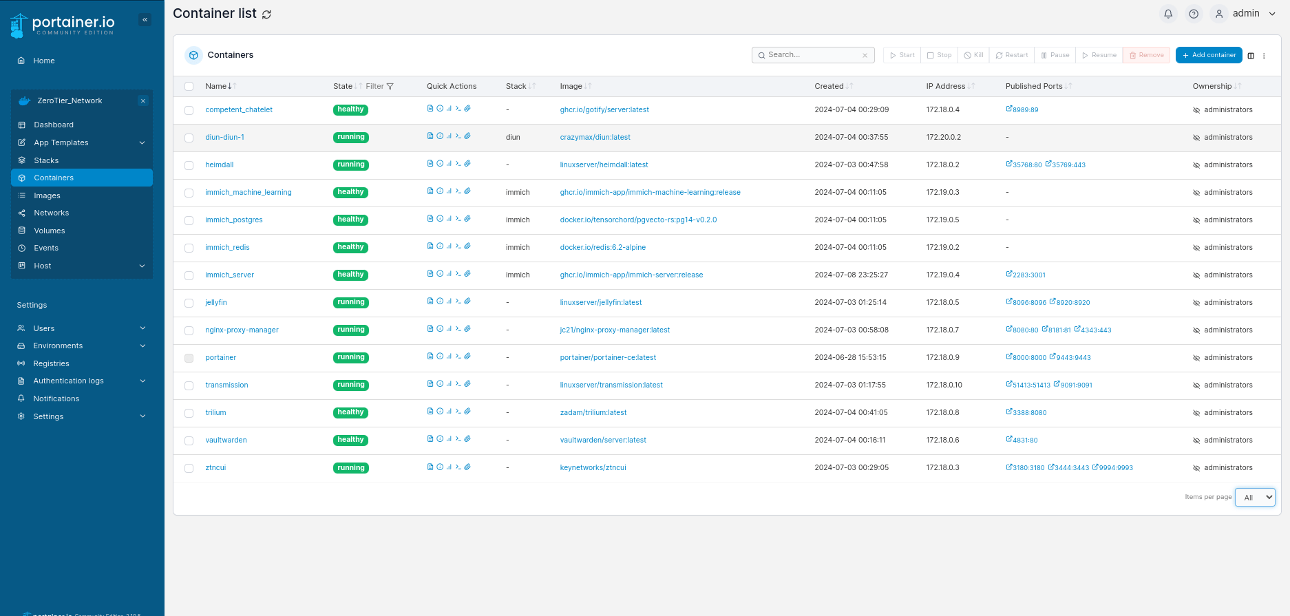Inspect the trilium container

(440, 412)
